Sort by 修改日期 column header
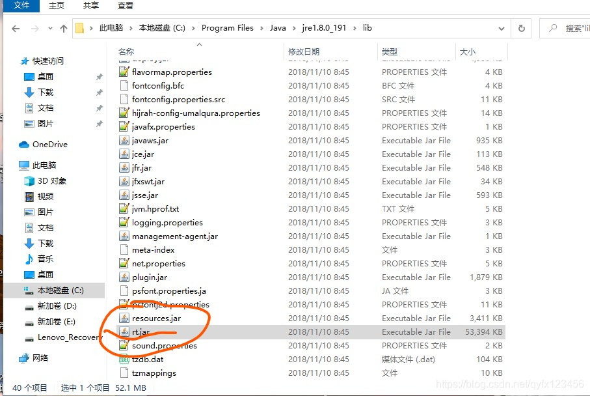 pos(304,52)
